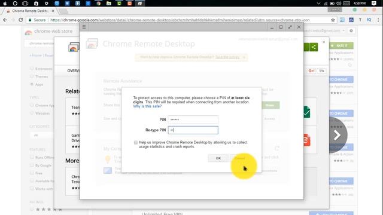Open the volume speaker tray icon
Screen dimensions: 383x215
[339, 4]
